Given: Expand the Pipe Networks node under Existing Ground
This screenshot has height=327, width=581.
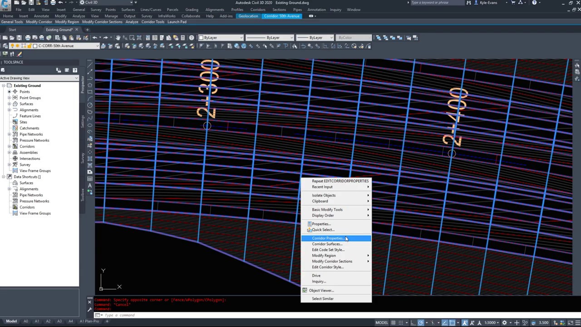Looking at the screenshot, I should click(9, 134).
